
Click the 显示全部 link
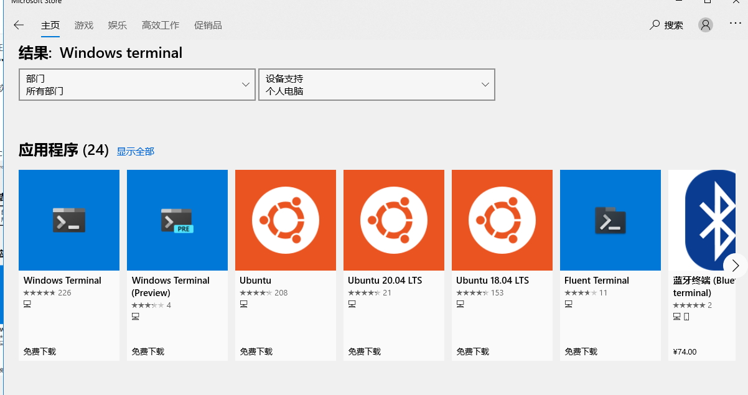(136, 151)
